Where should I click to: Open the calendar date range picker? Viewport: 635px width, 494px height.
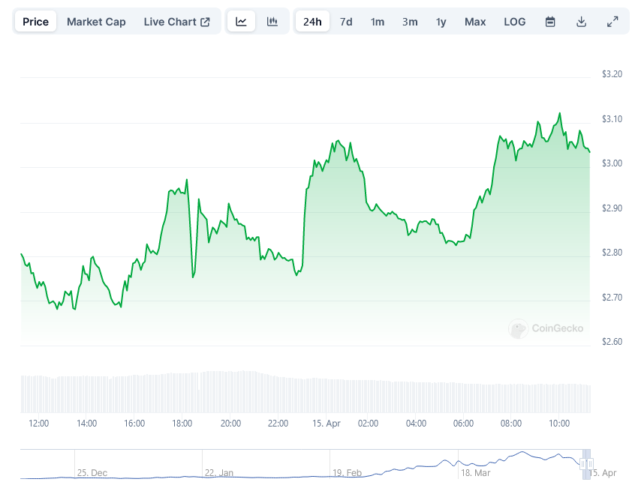[x=550, y=22]
